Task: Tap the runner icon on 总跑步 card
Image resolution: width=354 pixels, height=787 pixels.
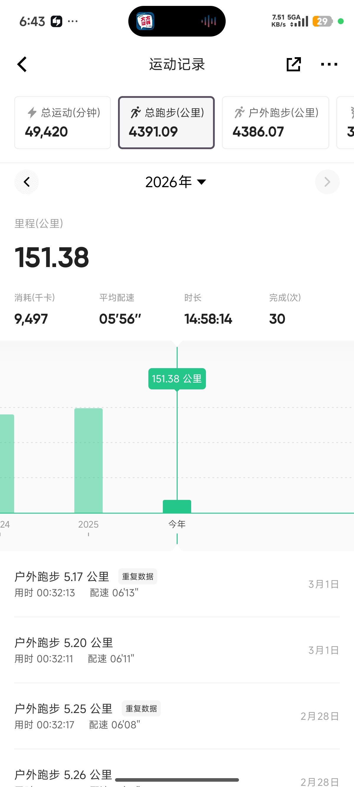Action: pyautogui.click(x=136, y=112)
